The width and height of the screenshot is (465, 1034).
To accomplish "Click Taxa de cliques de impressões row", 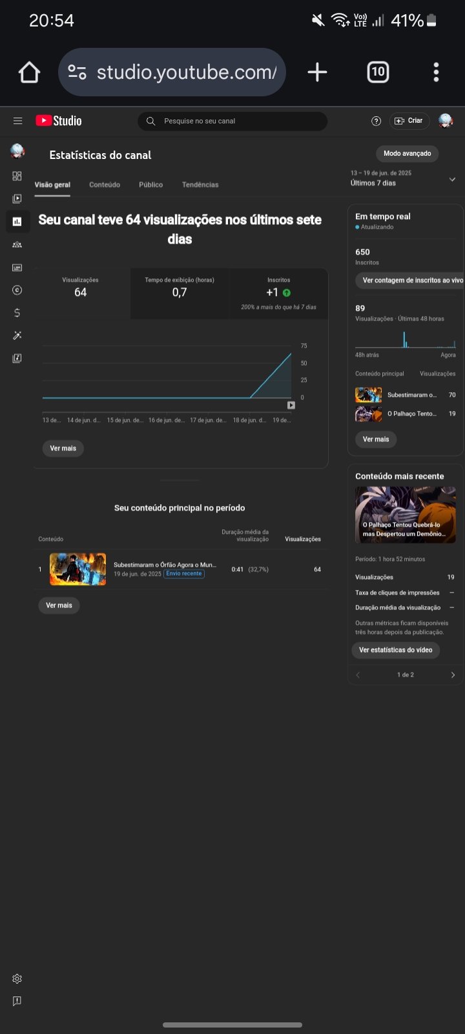I will 405,593.
